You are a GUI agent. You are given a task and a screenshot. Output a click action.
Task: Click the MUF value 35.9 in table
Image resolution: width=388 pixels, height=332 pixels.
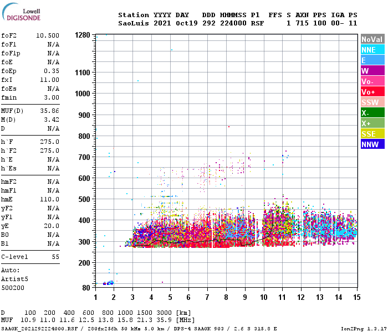(164, 320)
